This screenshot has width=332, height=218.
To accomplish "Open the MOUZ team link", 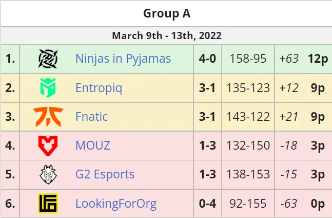I will (x=93, y=146).
